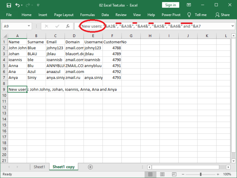Select cell containing 'blauort.de'
Screen dimensions: 237x178
74,54
